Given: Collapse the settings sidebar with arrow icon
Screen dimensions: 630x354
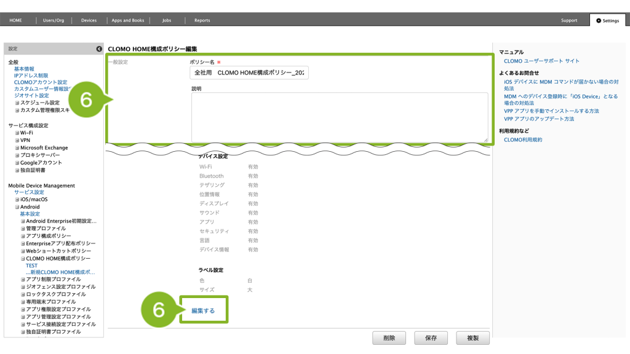Looking at the screenshot, I should (x=99, y=49).
